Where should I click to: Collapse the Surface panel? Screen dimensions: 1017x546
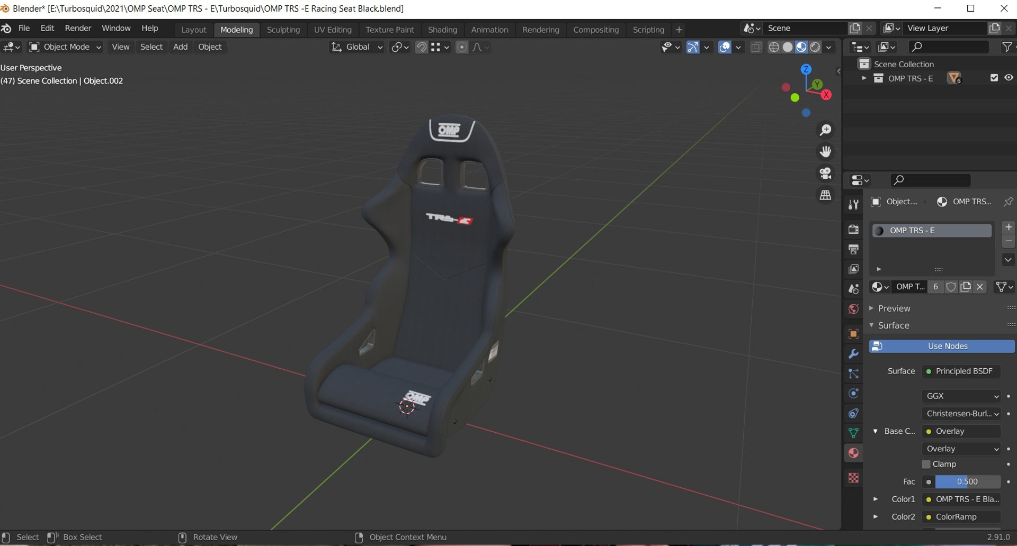[x=894, y=325]
